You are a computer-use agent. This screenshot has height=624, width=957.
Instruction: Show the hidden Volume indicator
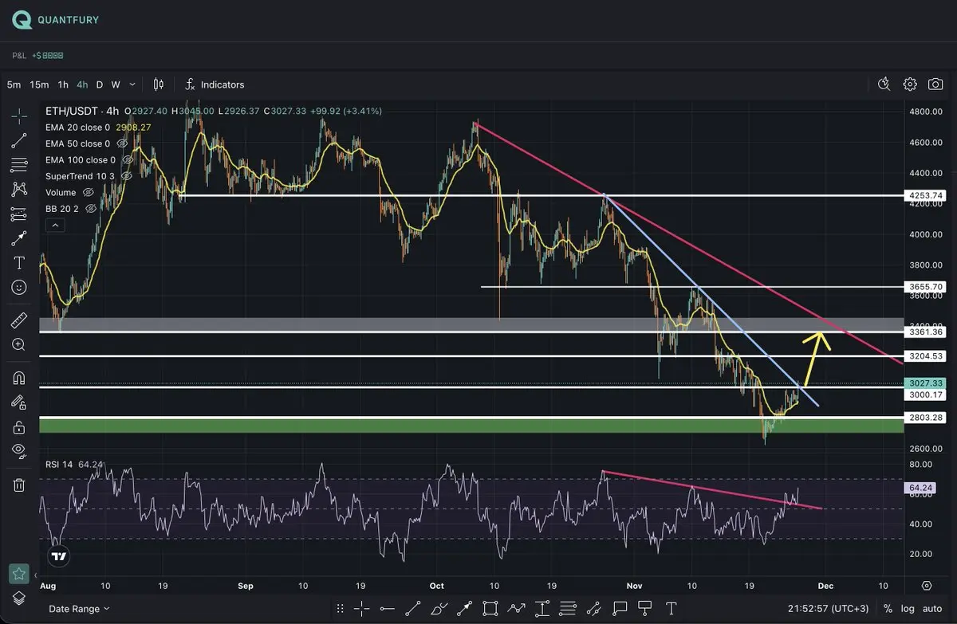point(89,192)
